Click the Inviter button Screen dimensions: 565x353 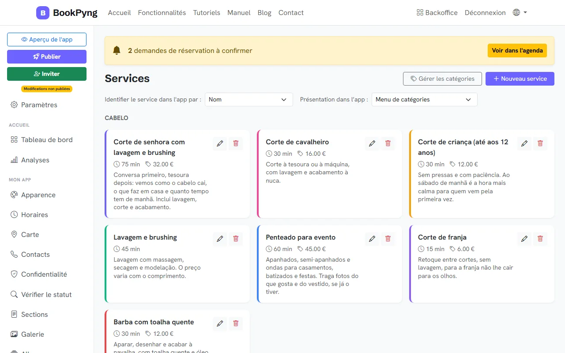click(x=47, y=74)
